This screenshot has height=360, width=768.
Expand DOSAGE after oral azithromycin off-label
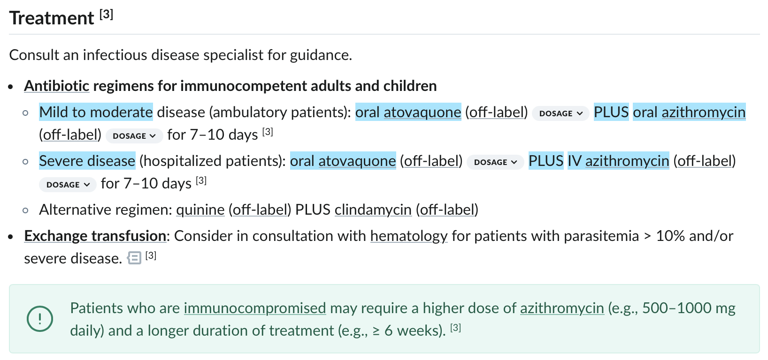pos(134,136)
